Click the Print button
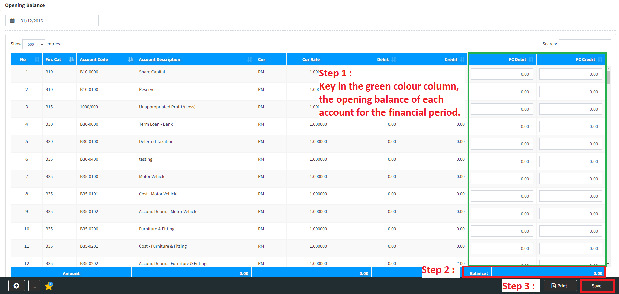619x294 pixels. [x=560, y=286]
